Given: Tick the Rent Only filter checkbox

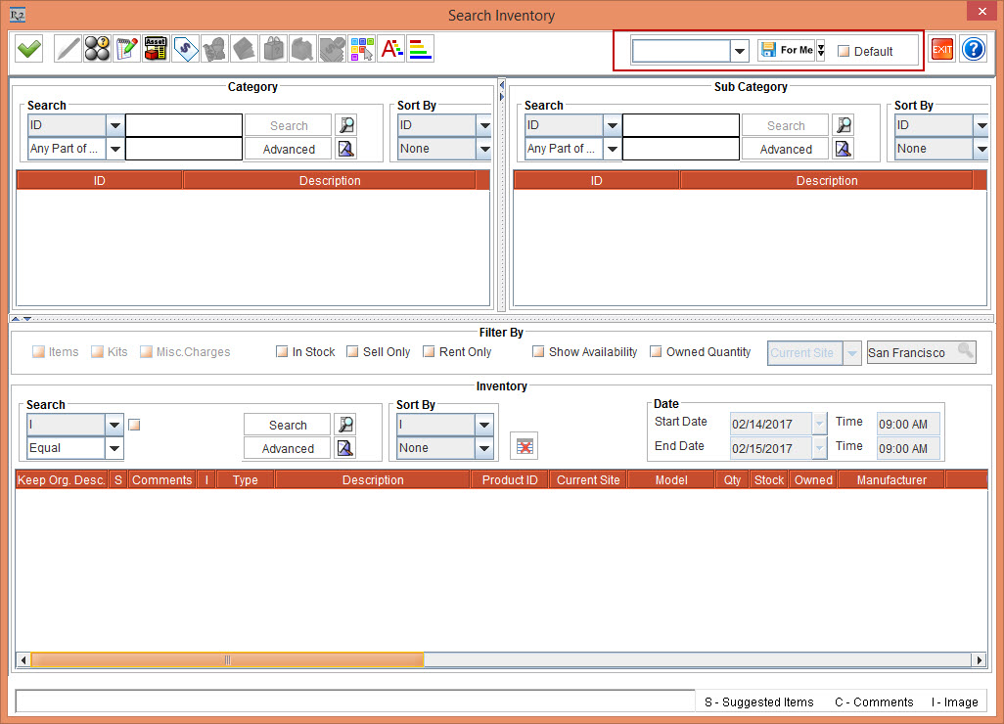Looking at the screenshot, I should pyautogui.click(x=429, y=352).
